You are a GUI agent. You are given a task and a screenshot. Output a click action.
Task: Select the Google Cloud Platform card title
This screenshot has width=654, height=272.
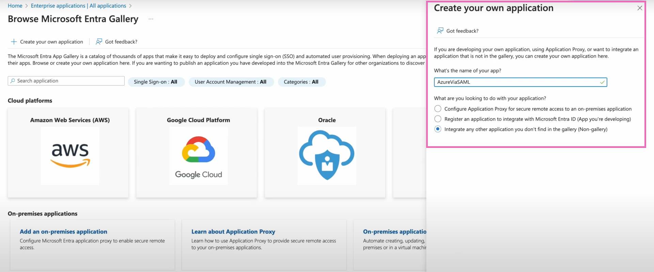pyautogui.click(x=199, y=120)
